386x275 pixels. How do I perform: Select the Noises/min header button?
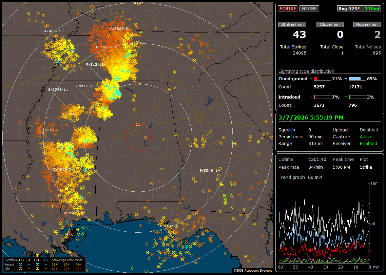pos(367,24)
